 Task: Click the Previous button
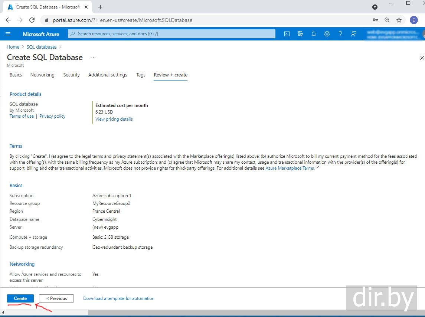pos(56,298)
